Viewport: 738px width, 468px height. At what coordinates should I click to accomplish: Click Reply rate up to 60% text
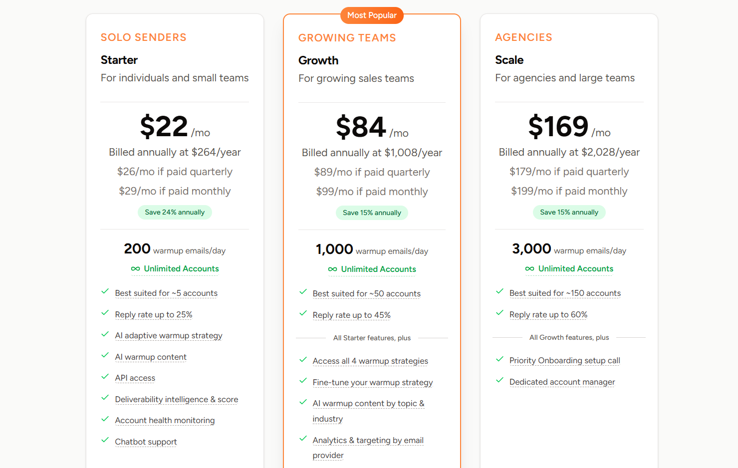coord(548,315)
